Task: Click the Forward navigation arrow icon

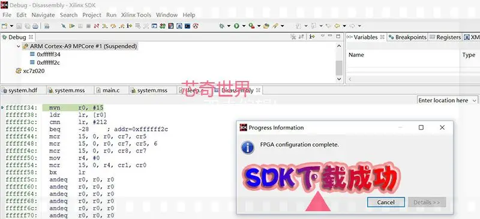Action: (352, 26)
